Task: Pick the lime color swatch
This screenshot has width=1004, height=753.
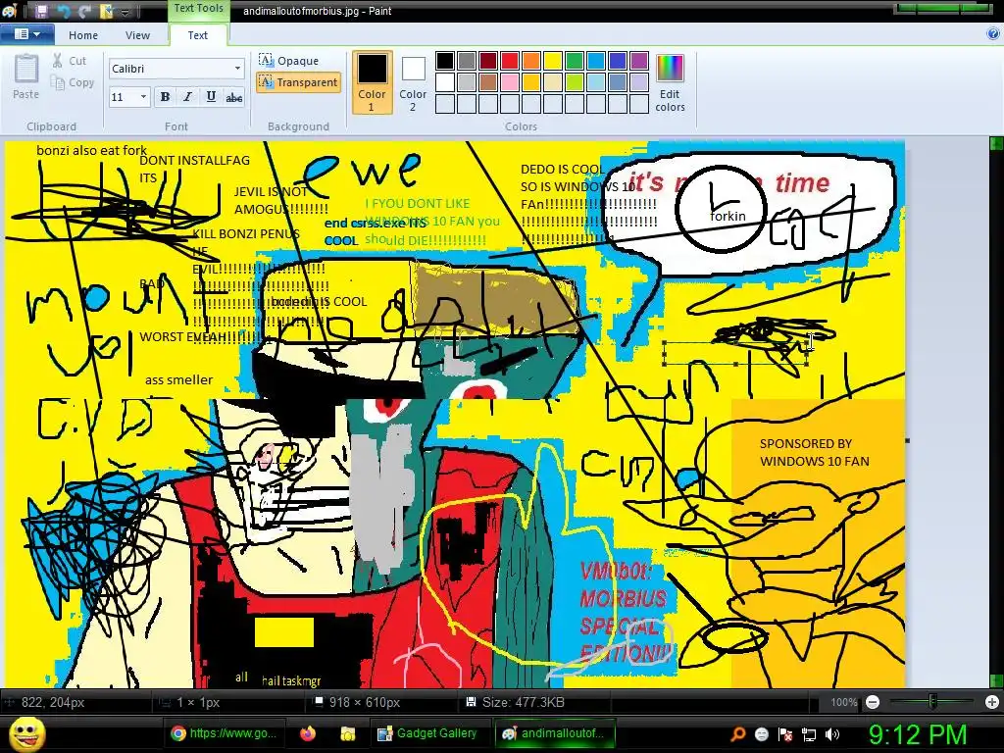Action: pos(575,82)
